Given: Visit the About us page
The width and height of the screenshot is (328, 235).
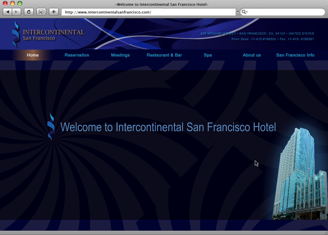Looking at the screenshot, I should [252, 55].
